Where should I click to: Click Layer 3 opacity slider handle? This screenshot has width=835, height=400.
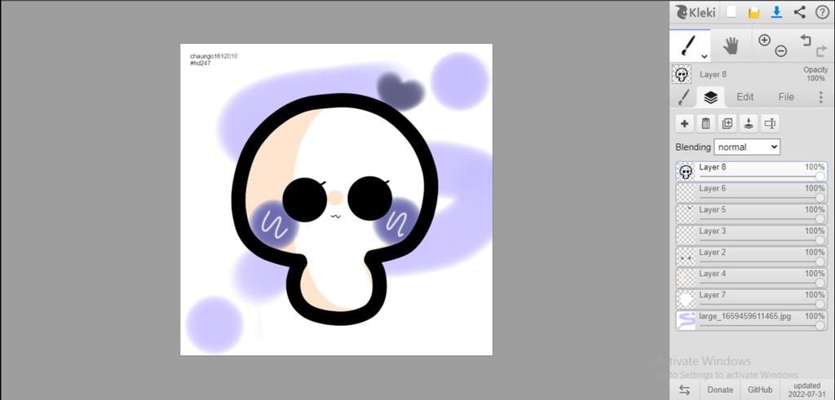(x=820, y=240)
